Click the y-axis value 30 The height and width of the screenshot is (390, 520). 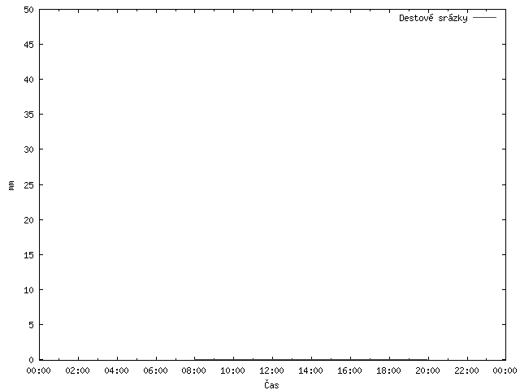[29, 149]
